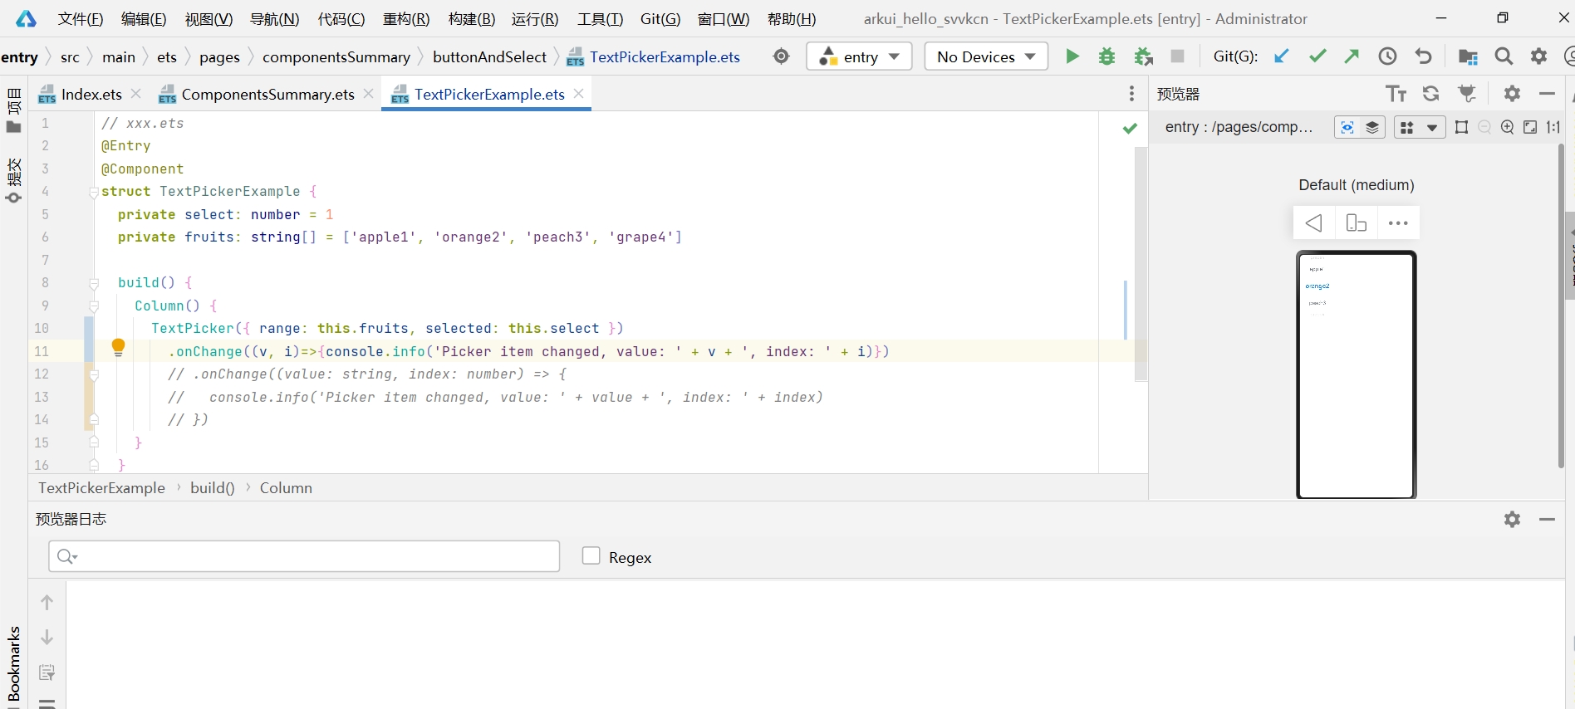
Task: Close the Index.ets tab
Action: 136,93
